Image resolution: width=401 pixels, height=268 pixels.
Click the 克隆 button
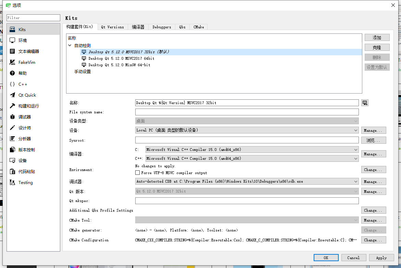pyautogui.click(x=377, y=47)
